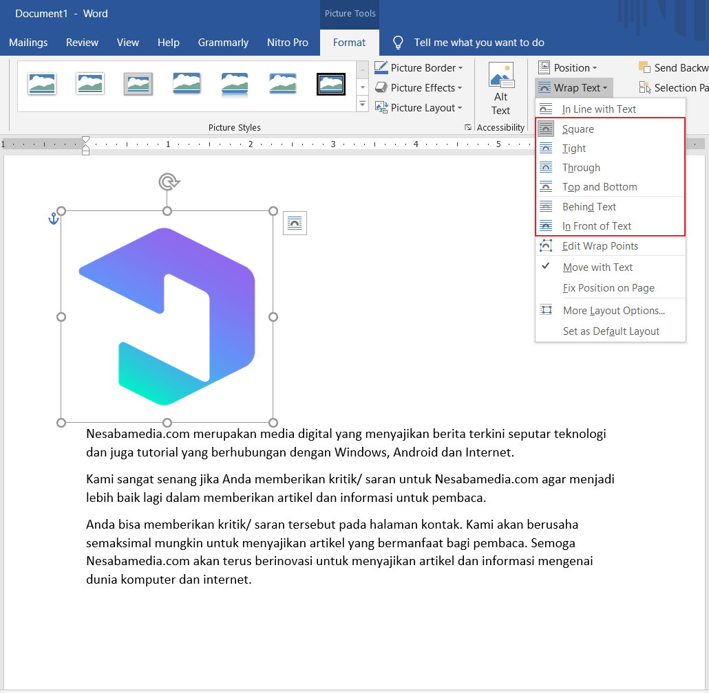Image resolution: width=709 pixels, height=693 pixels.
Task: Click the lightbulb Tell Me icon
Action: 398,43
